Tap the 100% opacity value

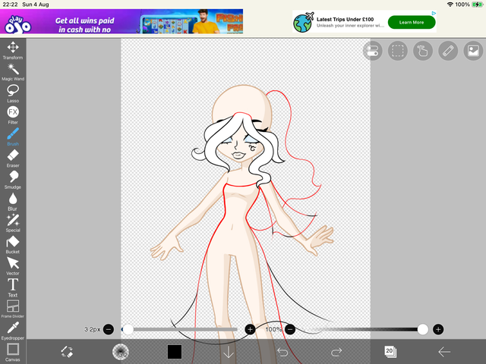coord(273,329)
